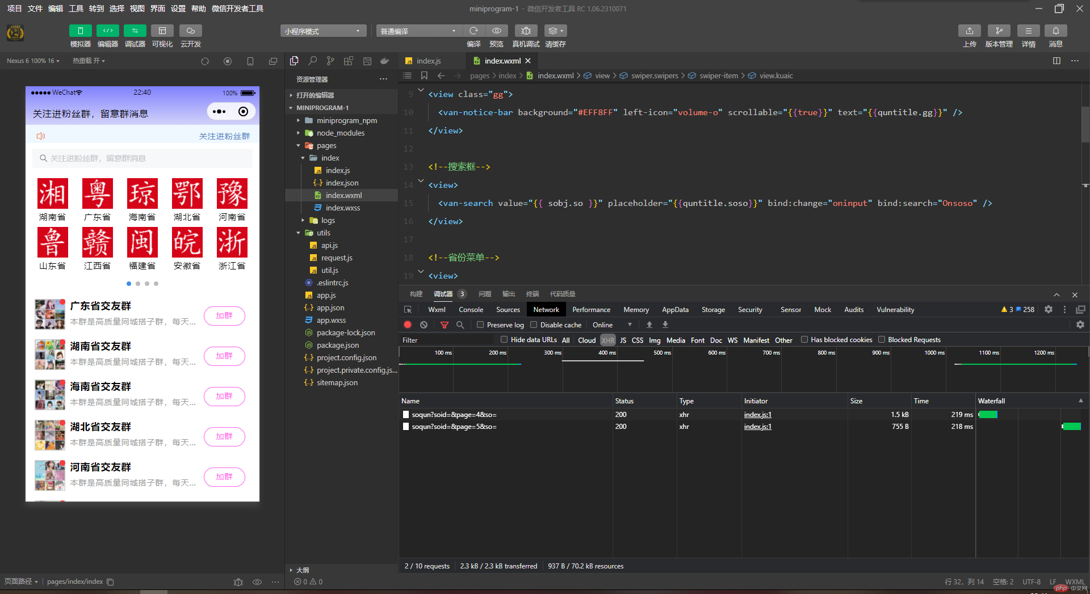Open request.js in file tree
Image resolution: width=1090 pixels, height=594 pixels.
point(337,258)
